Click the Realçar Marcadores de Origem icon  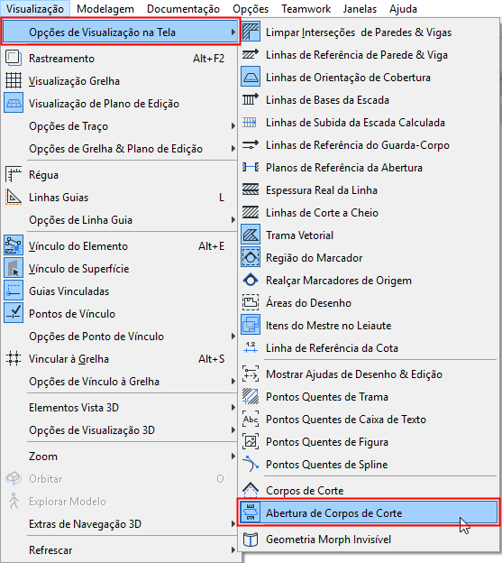[251, 280]
